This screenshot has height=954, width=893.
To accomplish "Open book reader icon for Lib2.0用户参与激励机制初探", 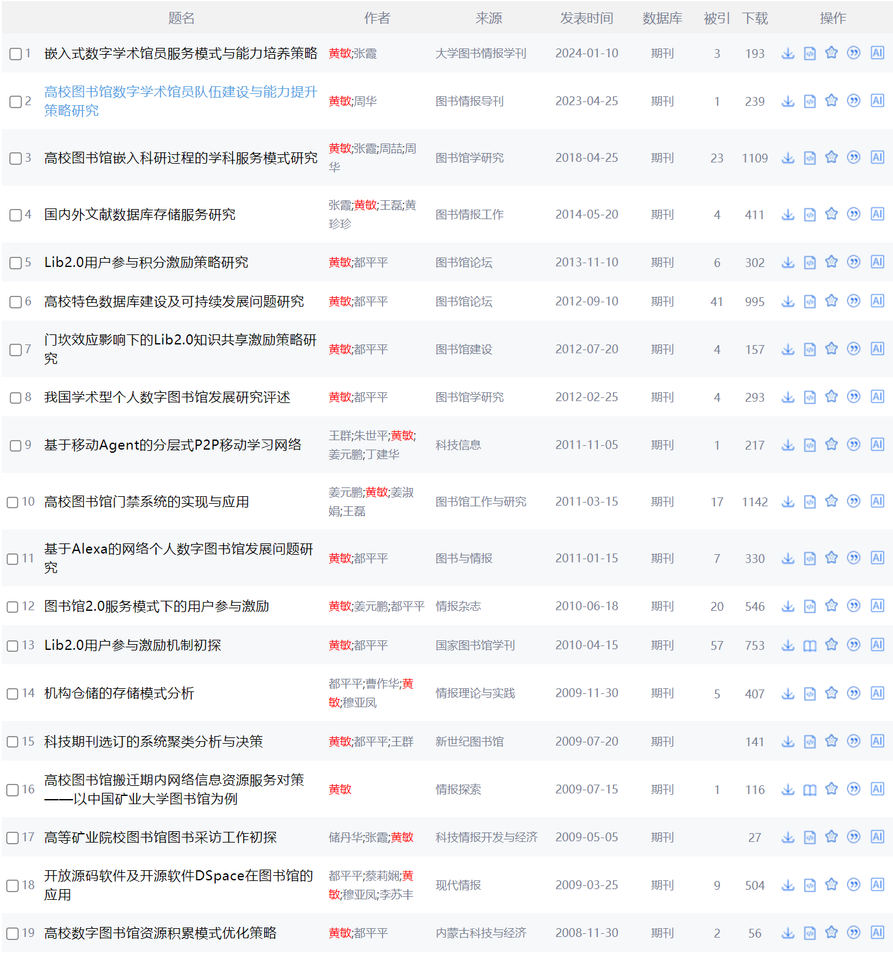I will click(810, 645).
